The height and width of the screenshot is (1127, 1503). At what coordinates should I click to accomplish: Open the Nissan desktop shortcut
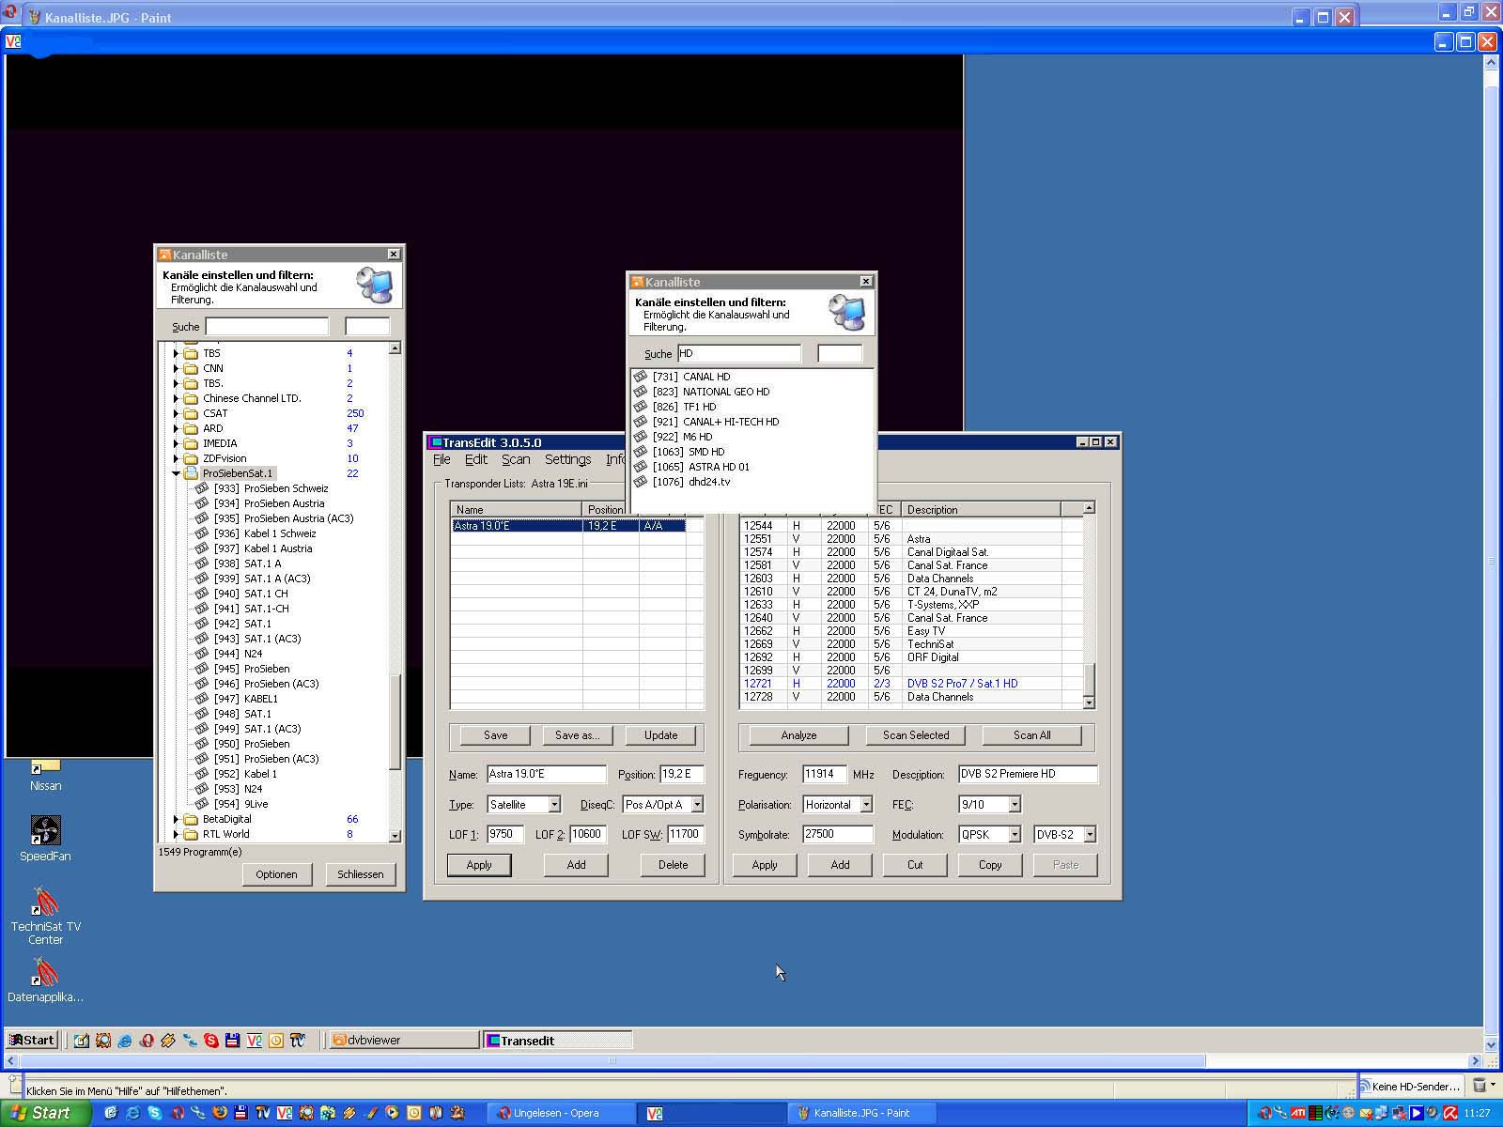tap(45, 766)
